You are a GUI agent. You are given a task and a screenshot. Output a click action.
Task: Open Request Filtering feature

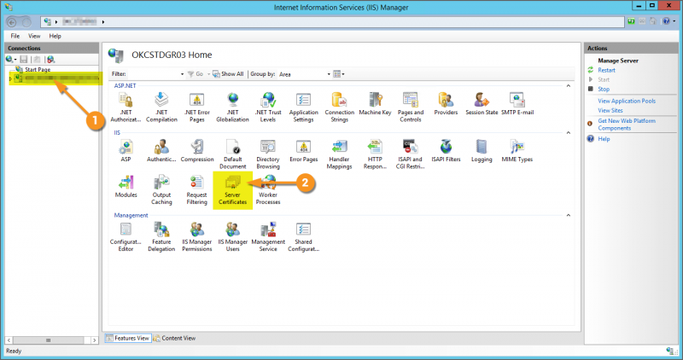[x=197, y=189]
